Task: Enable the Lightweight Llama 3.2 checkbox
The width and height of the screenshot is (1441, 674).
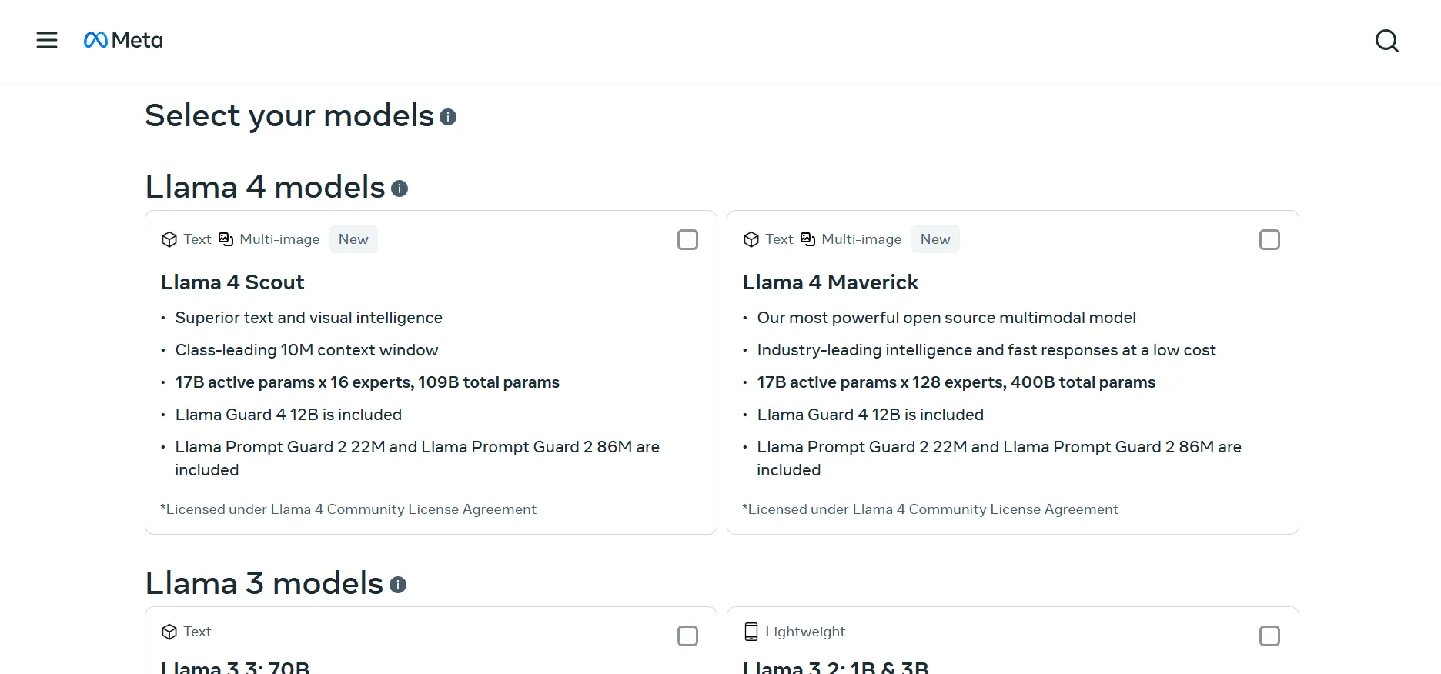Action: (1269, 636)
